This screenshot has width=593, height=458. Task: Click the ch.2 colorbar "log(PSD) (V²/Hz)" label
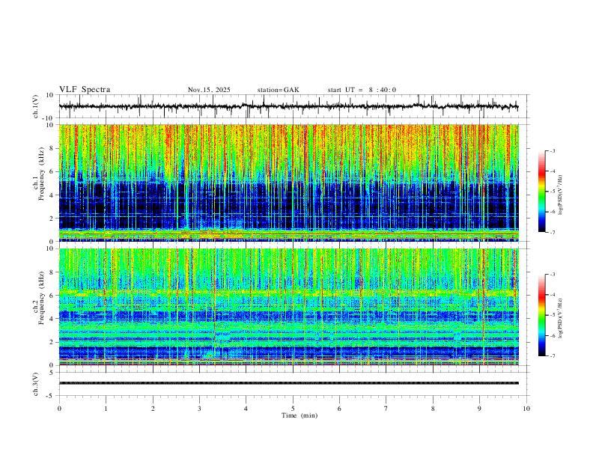tap(561, 318)
